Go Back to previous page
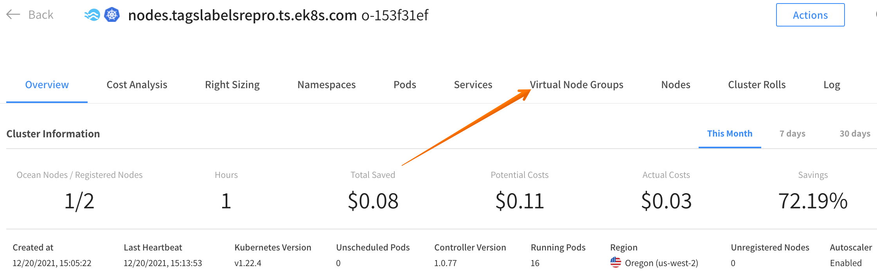The width and height of the screenshot is (877, 277). [41, 15]
